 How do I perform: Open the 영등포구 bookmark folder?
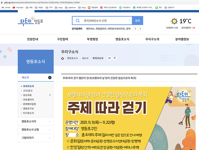(169, 7)
